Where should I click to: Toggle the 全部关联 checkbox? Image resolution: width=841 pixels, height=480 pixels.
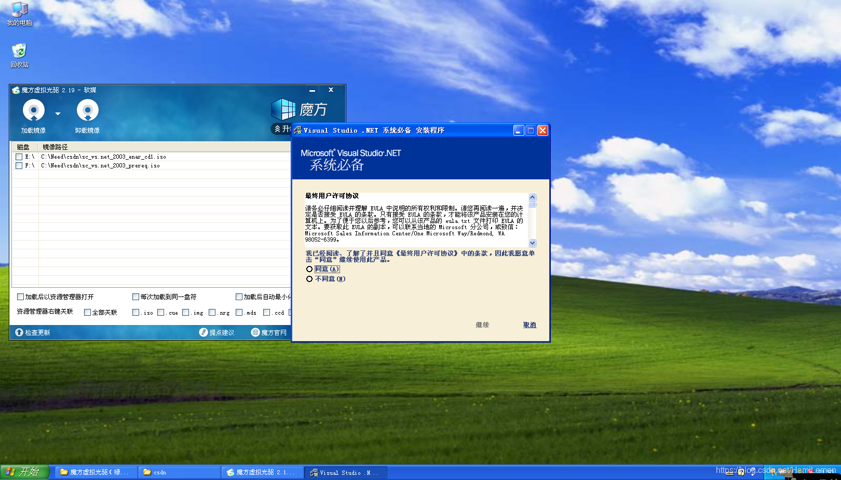pyautogui.click(x=87, y=313)
